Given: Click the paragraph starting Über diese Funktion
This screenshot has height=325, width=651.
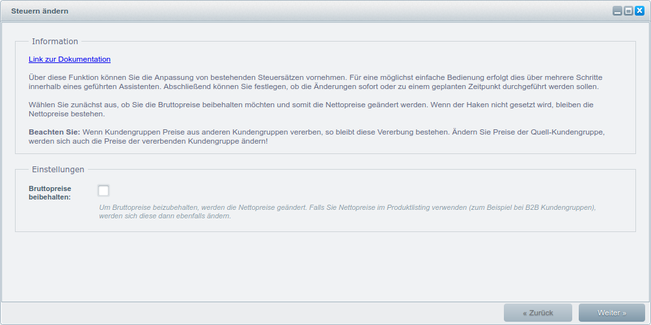Looking at the screenshot, I should 316,82.
